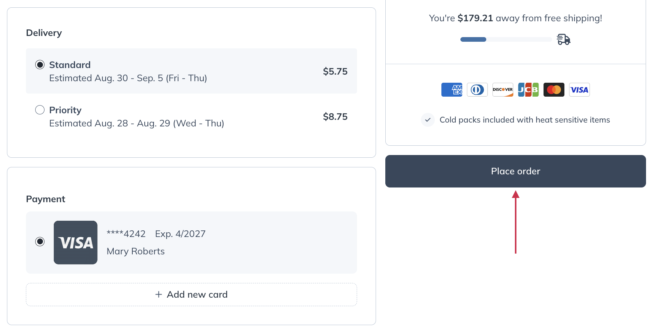Click the Visa logo on the saved card
The width and height of the screenshot is (653, 334).
pyautogui.click(x=75, y=242)
